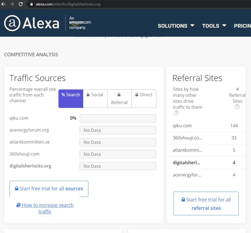Click Start free trial for all sources

tap(49, 189)
